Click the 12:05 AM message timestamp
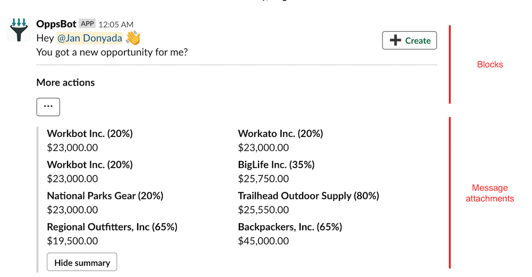The width and height of the screenshot is (532, 277). [x=116, y=24]
